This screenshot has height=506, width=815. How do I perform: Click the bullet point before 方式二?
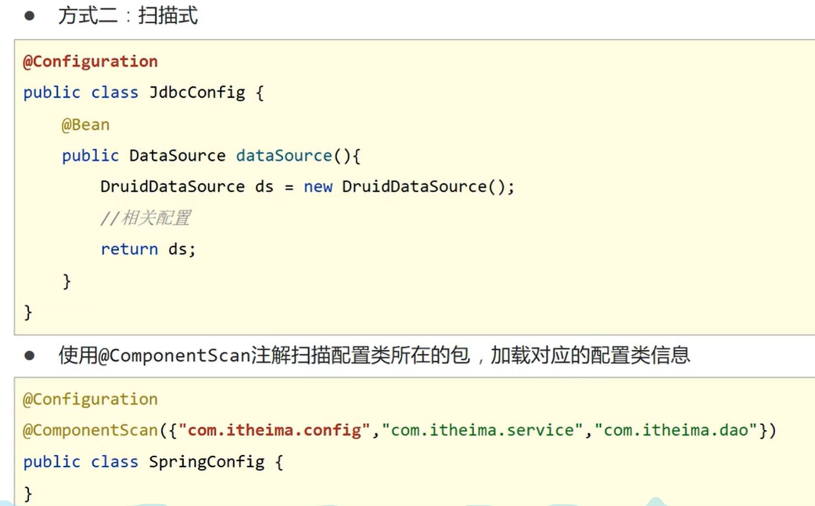pyautogui.click(x=30, y=16)
